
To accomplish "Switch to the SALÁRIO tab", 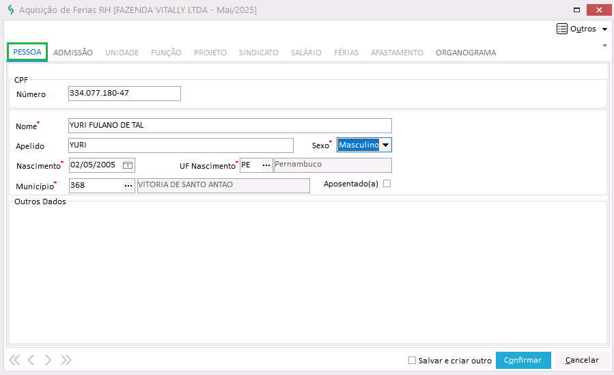I will [x=306, y=53].
